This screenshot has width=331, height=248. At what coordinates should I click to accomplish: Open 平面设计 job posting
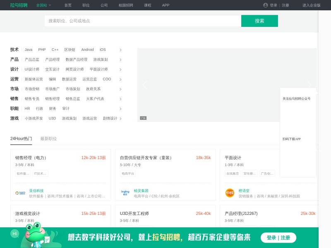(x=233, y=158)
